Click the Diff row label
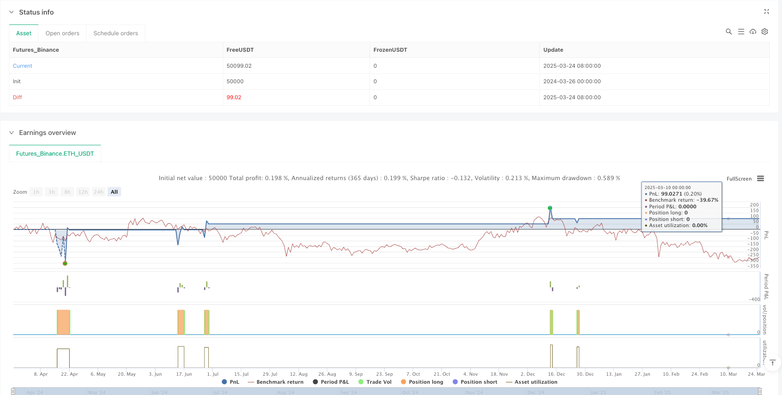782x395 pixels. [17, 97]
